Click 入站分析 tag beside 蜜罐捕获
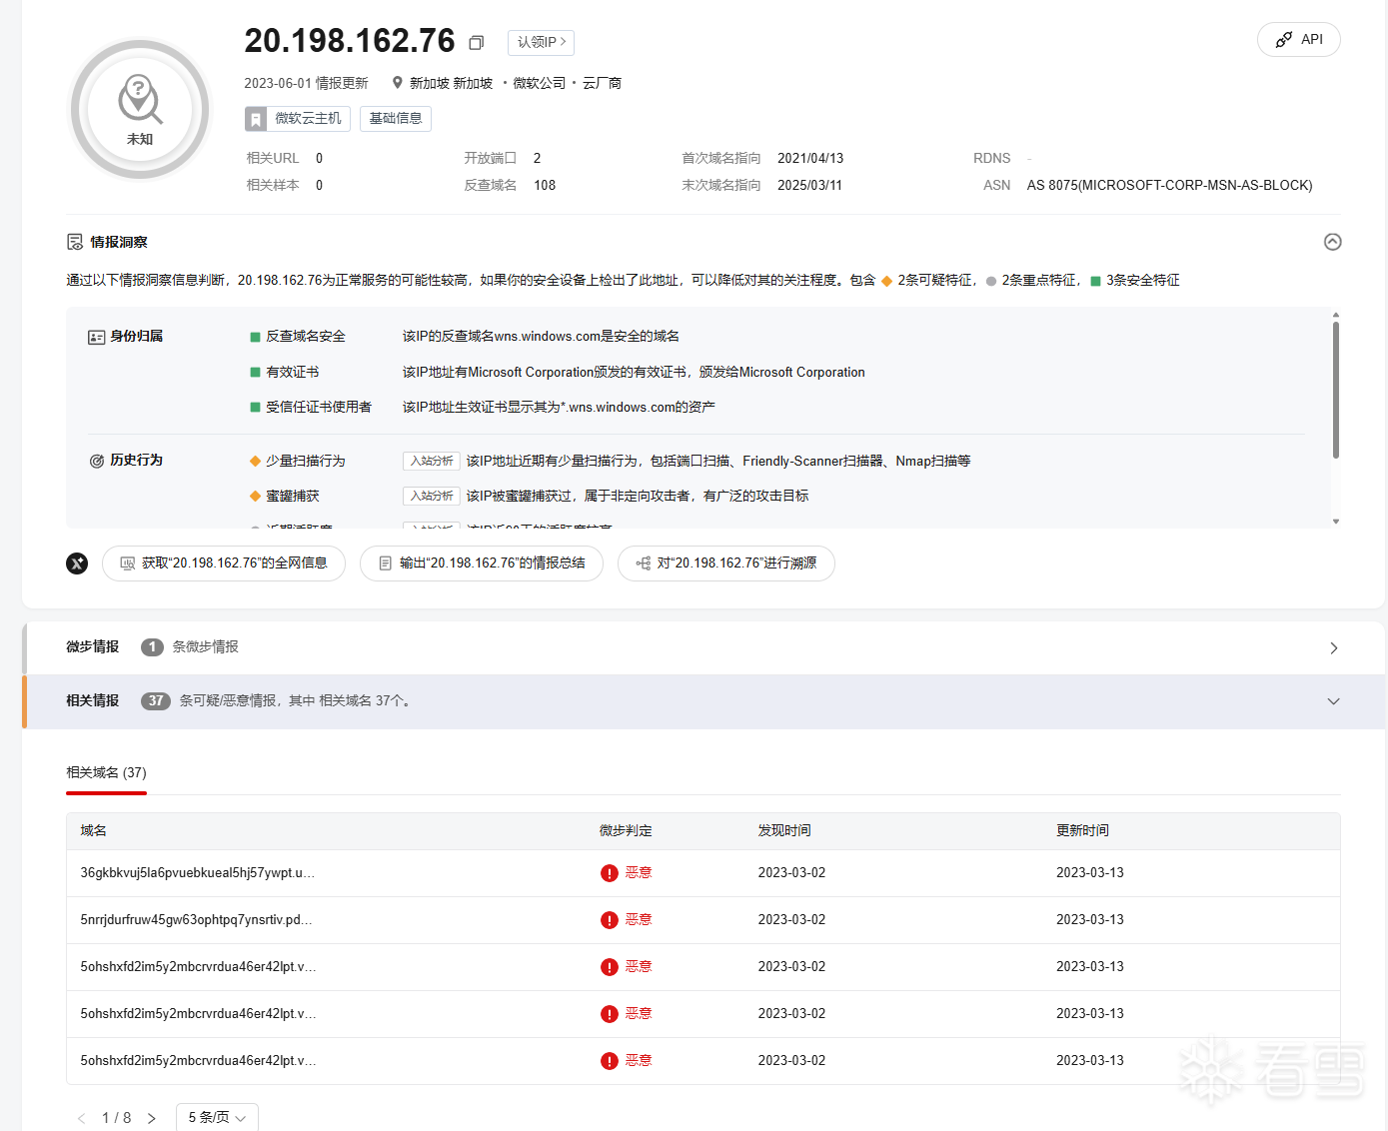This screenshot has height=1131, width=1388. click(432, 496)
